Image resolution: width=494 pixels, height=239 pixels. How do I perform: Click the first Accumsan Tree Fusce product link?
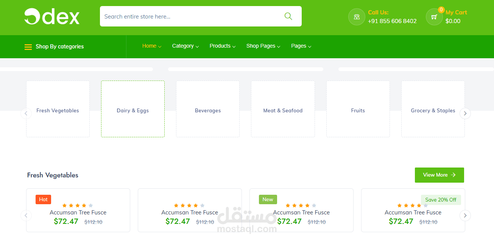(78, 213)
